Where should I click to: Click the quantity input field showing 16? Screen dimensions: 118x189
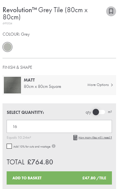coord(59,126)
